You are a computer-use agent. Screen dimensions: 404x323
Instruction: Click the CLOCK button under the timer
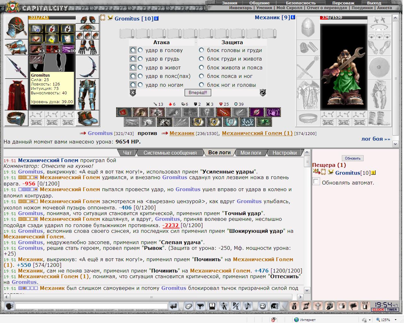(378, 310)
